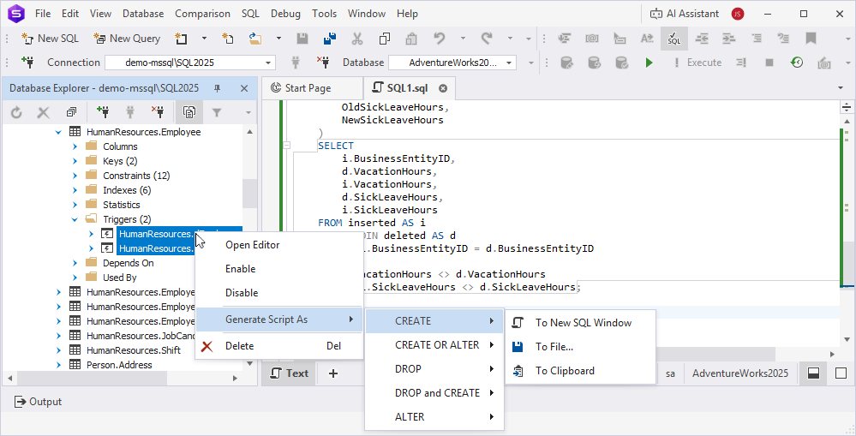Click the filter funnel icon
Image resolution: width=856 pixels, height=436 pixels.
(217, 112)
